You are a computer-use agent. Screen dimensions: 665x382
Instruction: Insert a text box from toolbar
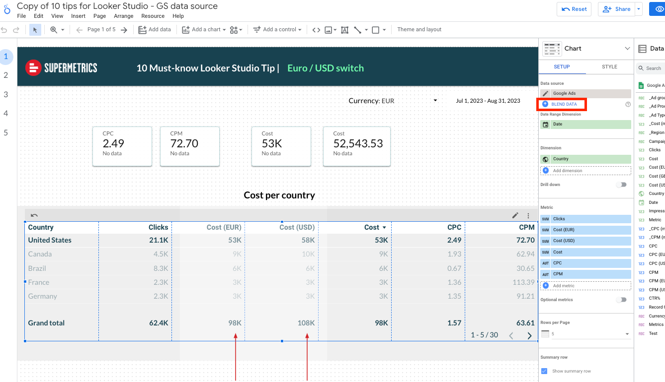tap(344, 30)
